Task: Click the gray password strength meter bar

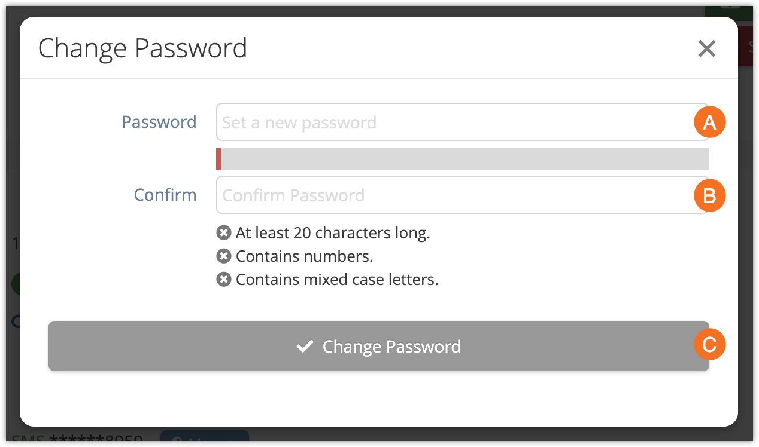Action: point(464,159)
